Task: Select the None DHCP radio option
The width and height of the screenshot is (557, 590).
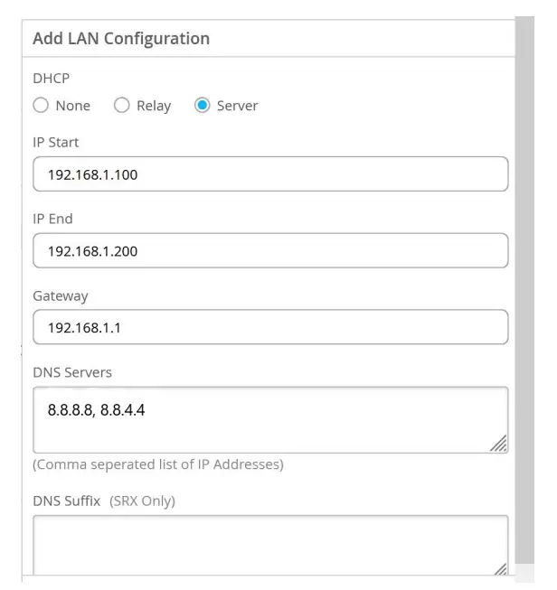Action: click(x=41, y=106)
